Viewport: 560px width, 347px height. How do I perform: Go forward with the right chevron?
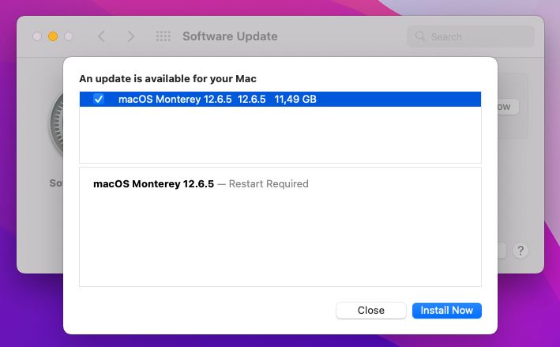point(131,36)
